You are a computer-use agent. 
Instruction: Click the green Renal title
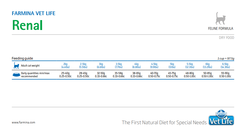coord(27,25)
